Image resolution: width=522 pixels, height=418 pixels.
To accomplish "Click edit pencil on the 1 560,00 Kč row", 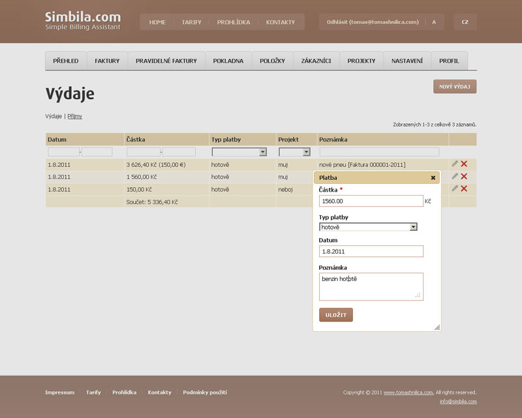I will [x=455, y=176].
